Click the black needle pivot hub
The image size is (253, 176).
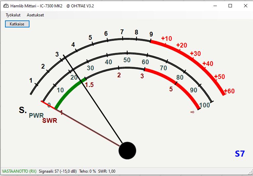tap(127, 151)
